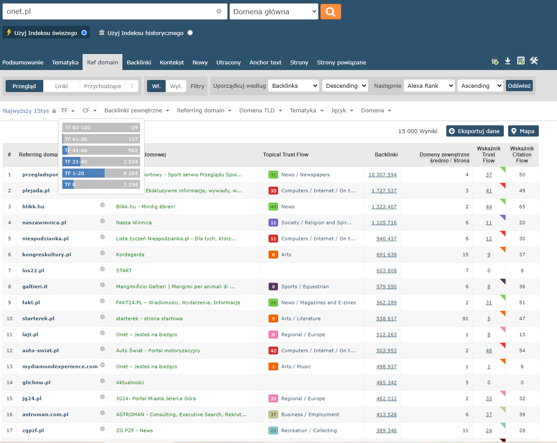Open trust flow value 48 for auto-swiat.pl

click(489, 351)
